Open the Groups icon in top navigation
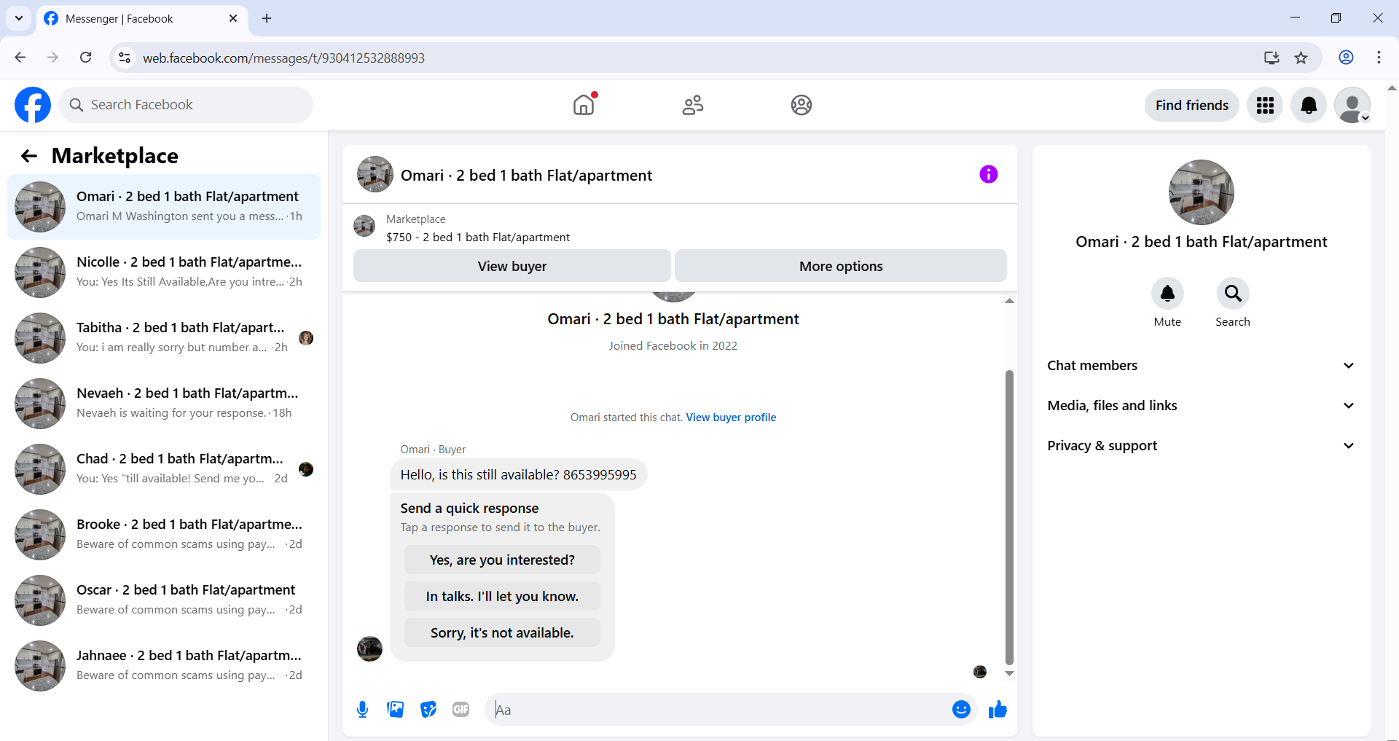 [802, 105]
